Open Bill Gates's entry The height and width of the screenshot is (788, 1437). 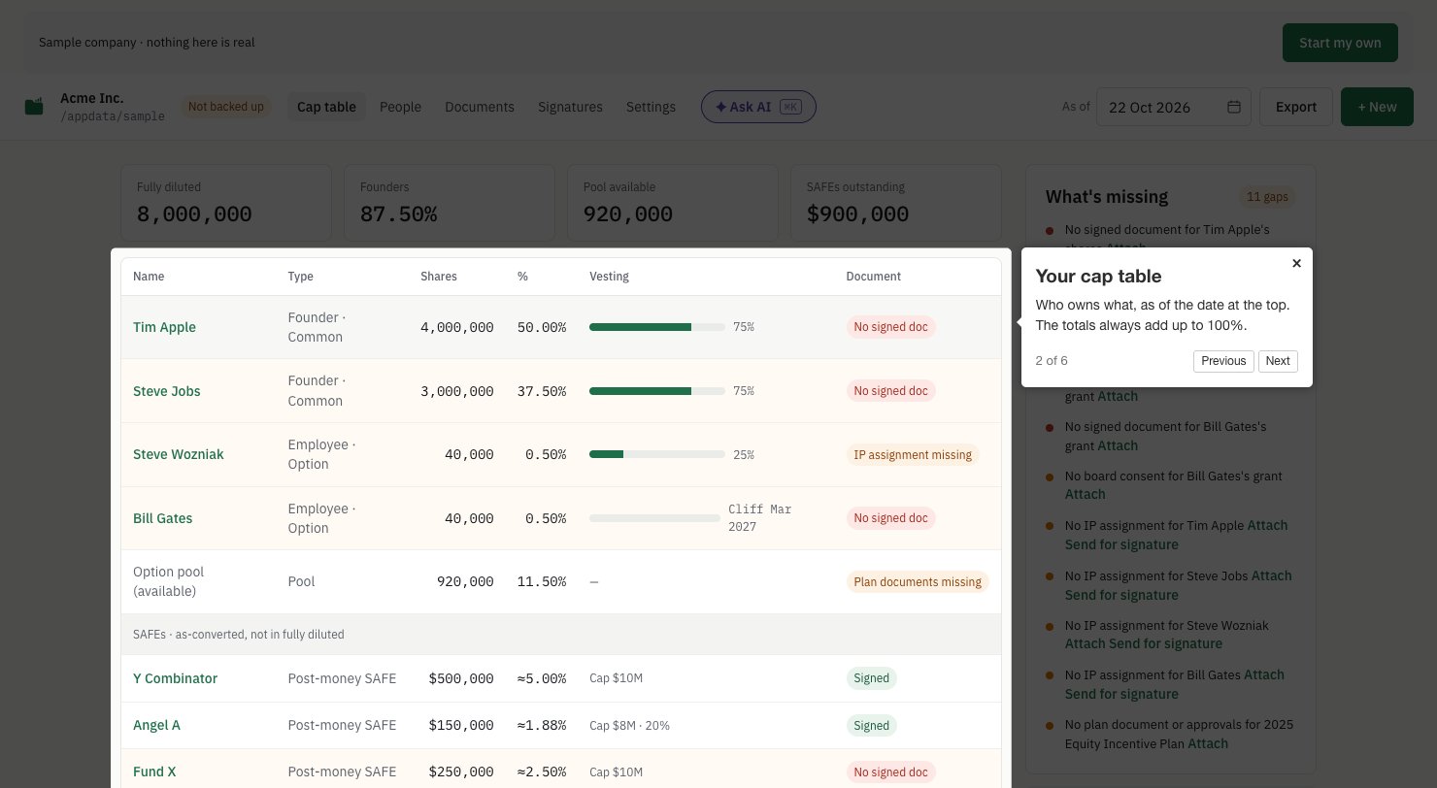coord(162,518)
